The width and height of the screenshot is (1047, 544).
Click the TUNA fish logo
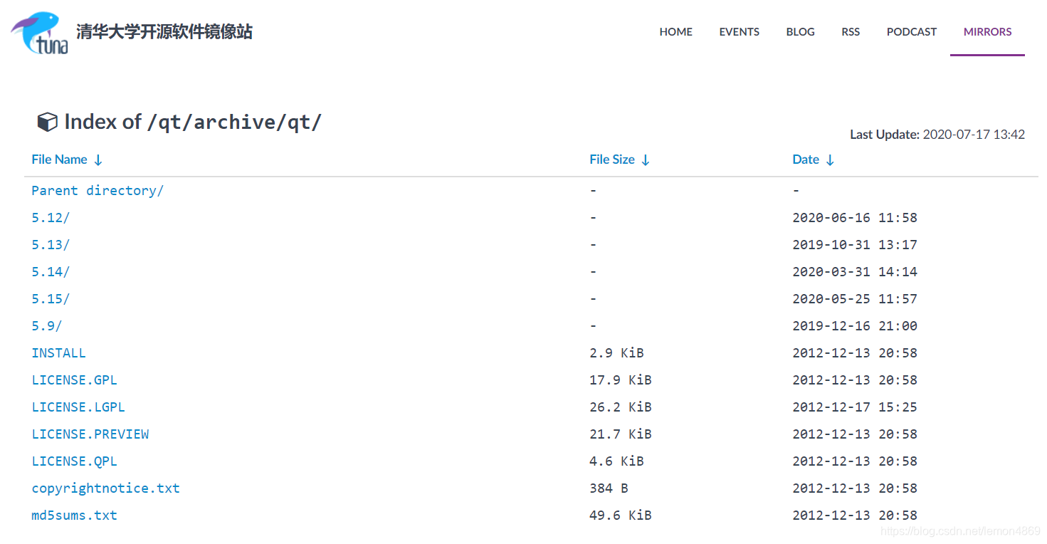coord(40,33)
